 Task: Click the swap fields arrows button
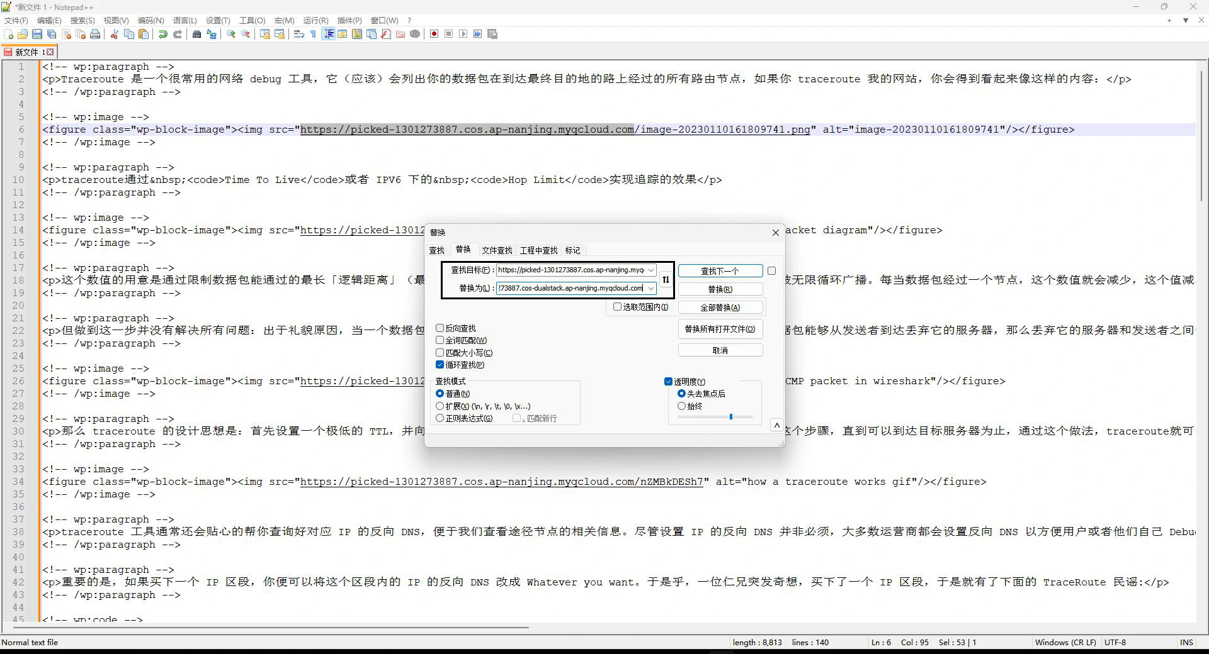665,280
